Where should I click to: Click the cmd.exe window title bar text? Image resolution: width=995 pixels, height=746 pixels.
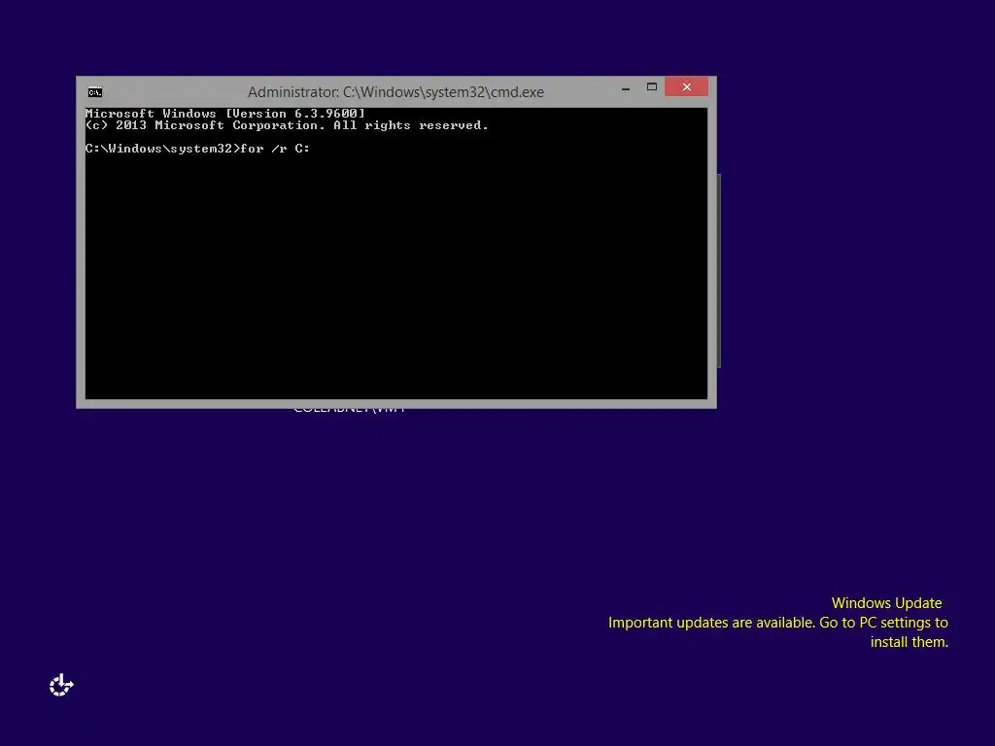(x=396, y=92)
